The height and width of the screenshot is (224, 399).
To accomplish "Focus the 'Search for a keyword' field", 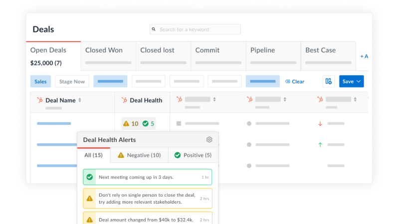I will pos(195,29).
